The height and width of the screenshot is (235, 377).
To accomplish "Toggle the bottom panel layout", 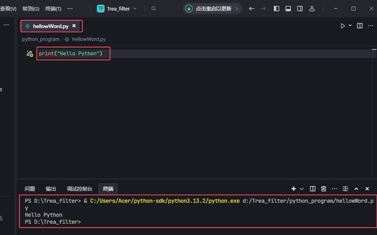I will [288, 9].
